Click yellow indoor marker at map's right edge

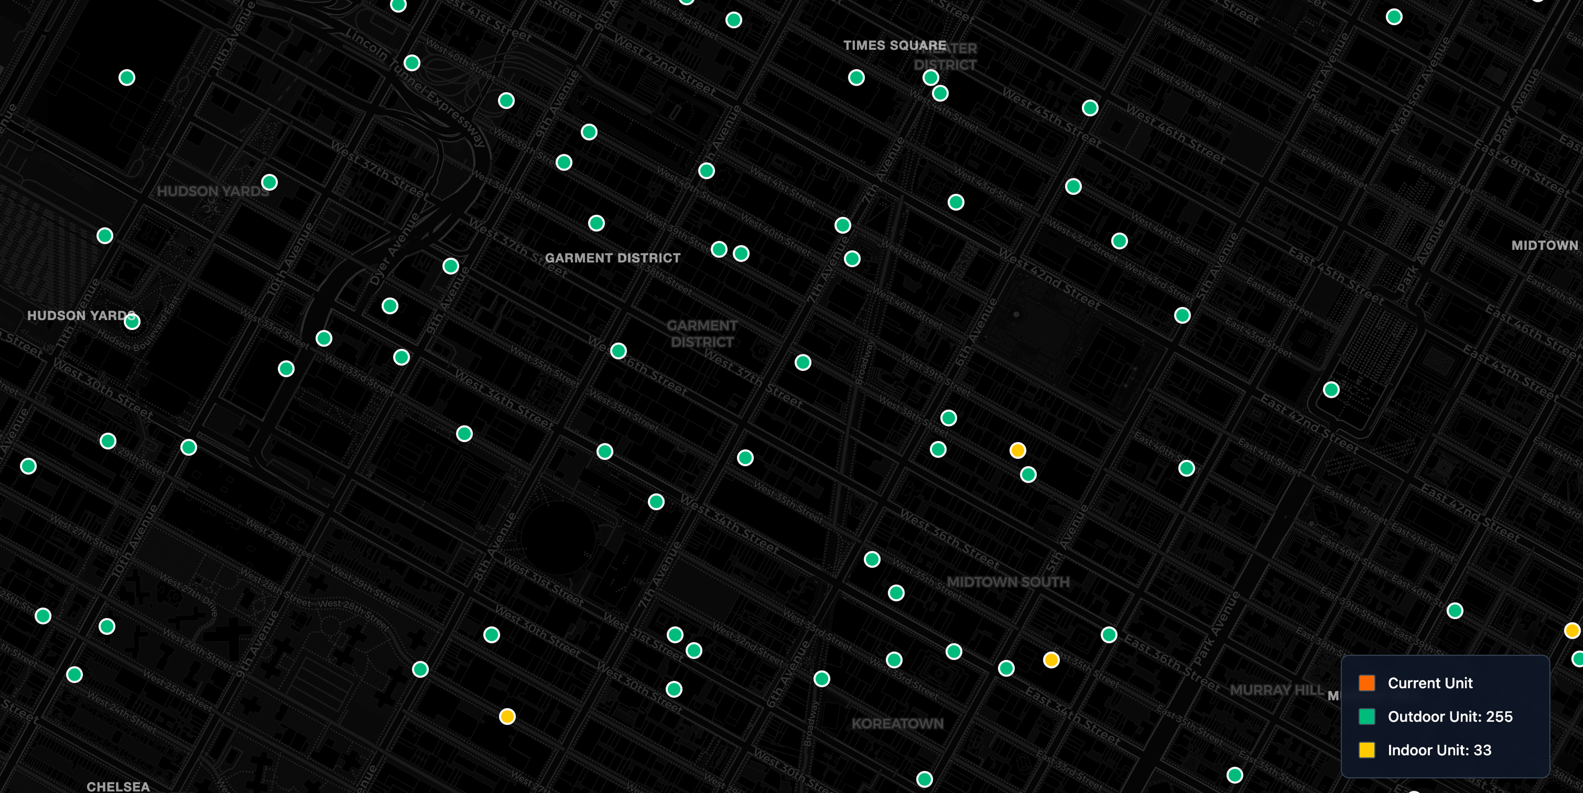(x=1572, y=631)
